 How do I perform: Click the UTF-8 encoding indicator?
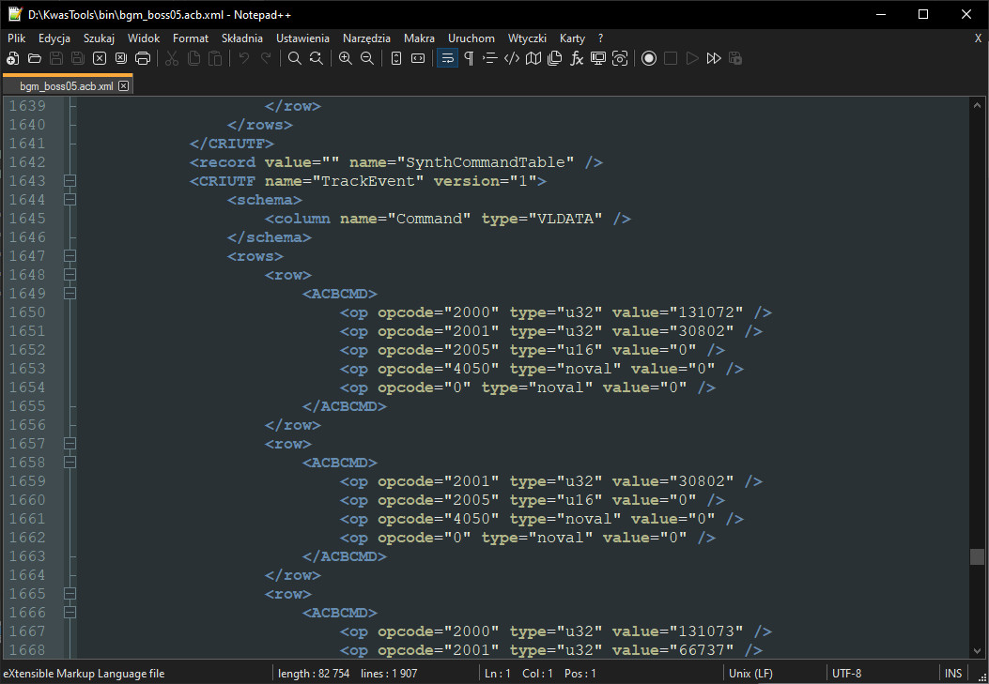click(x=846, y=673)
